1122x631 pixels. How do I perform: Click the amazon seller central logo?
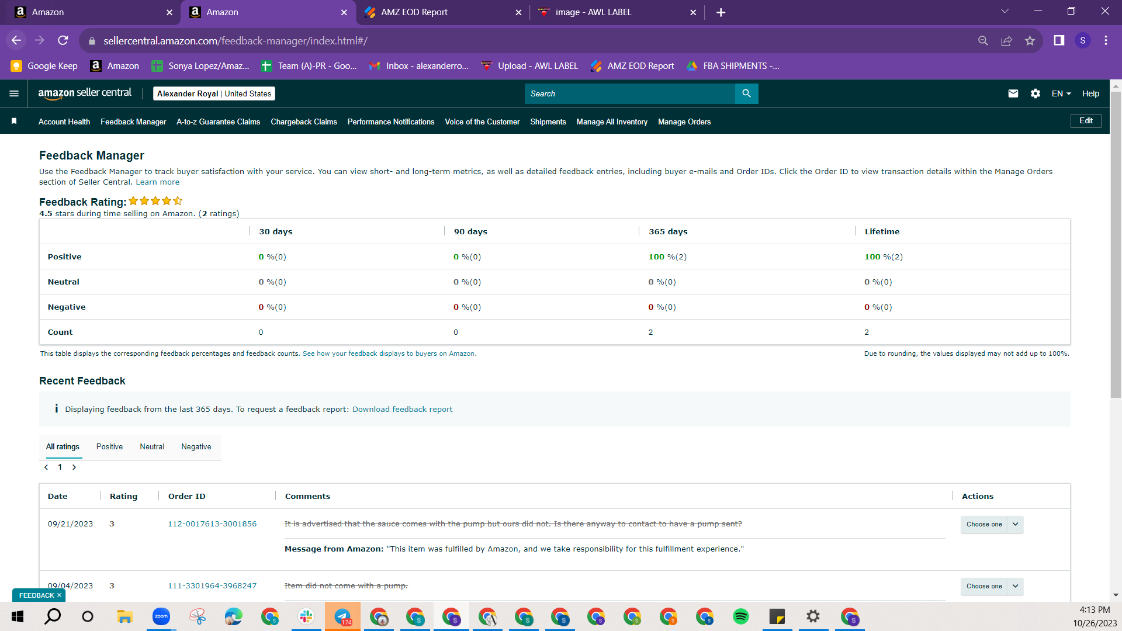[85, 93]
